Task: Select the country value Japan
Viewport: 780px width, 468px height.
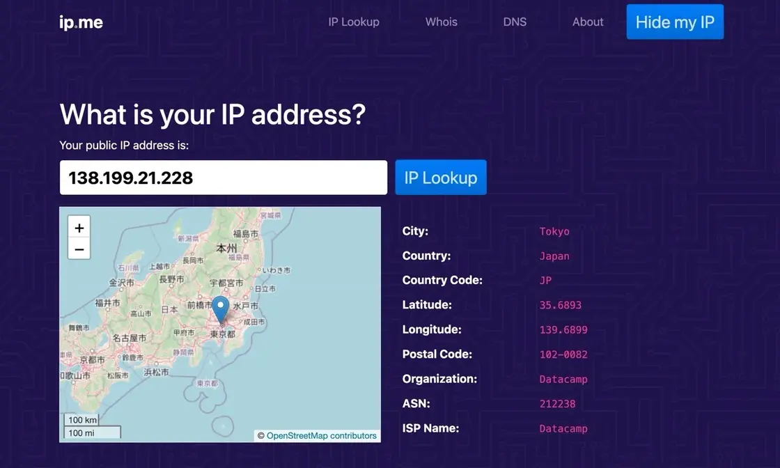Action: (554, 256)
